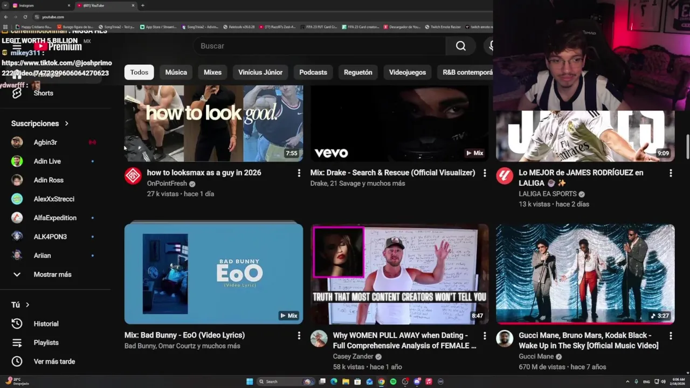
Task: Open 'Happy Cristiano Ro...' bookmark
Action: tap(34, 26)
